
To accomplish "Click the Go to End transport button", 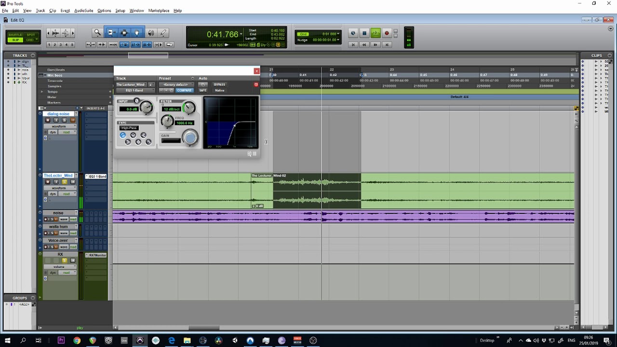I will point(387,45).
